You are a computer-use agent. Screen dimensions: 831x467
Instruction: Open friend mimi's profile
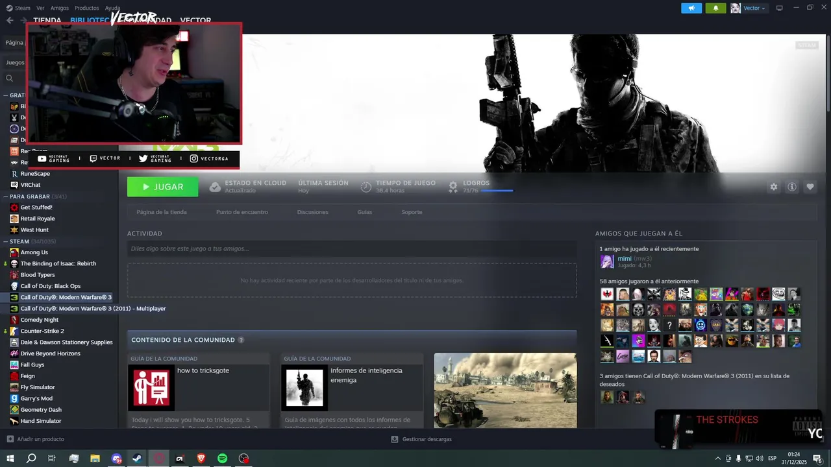coord(625,259)
